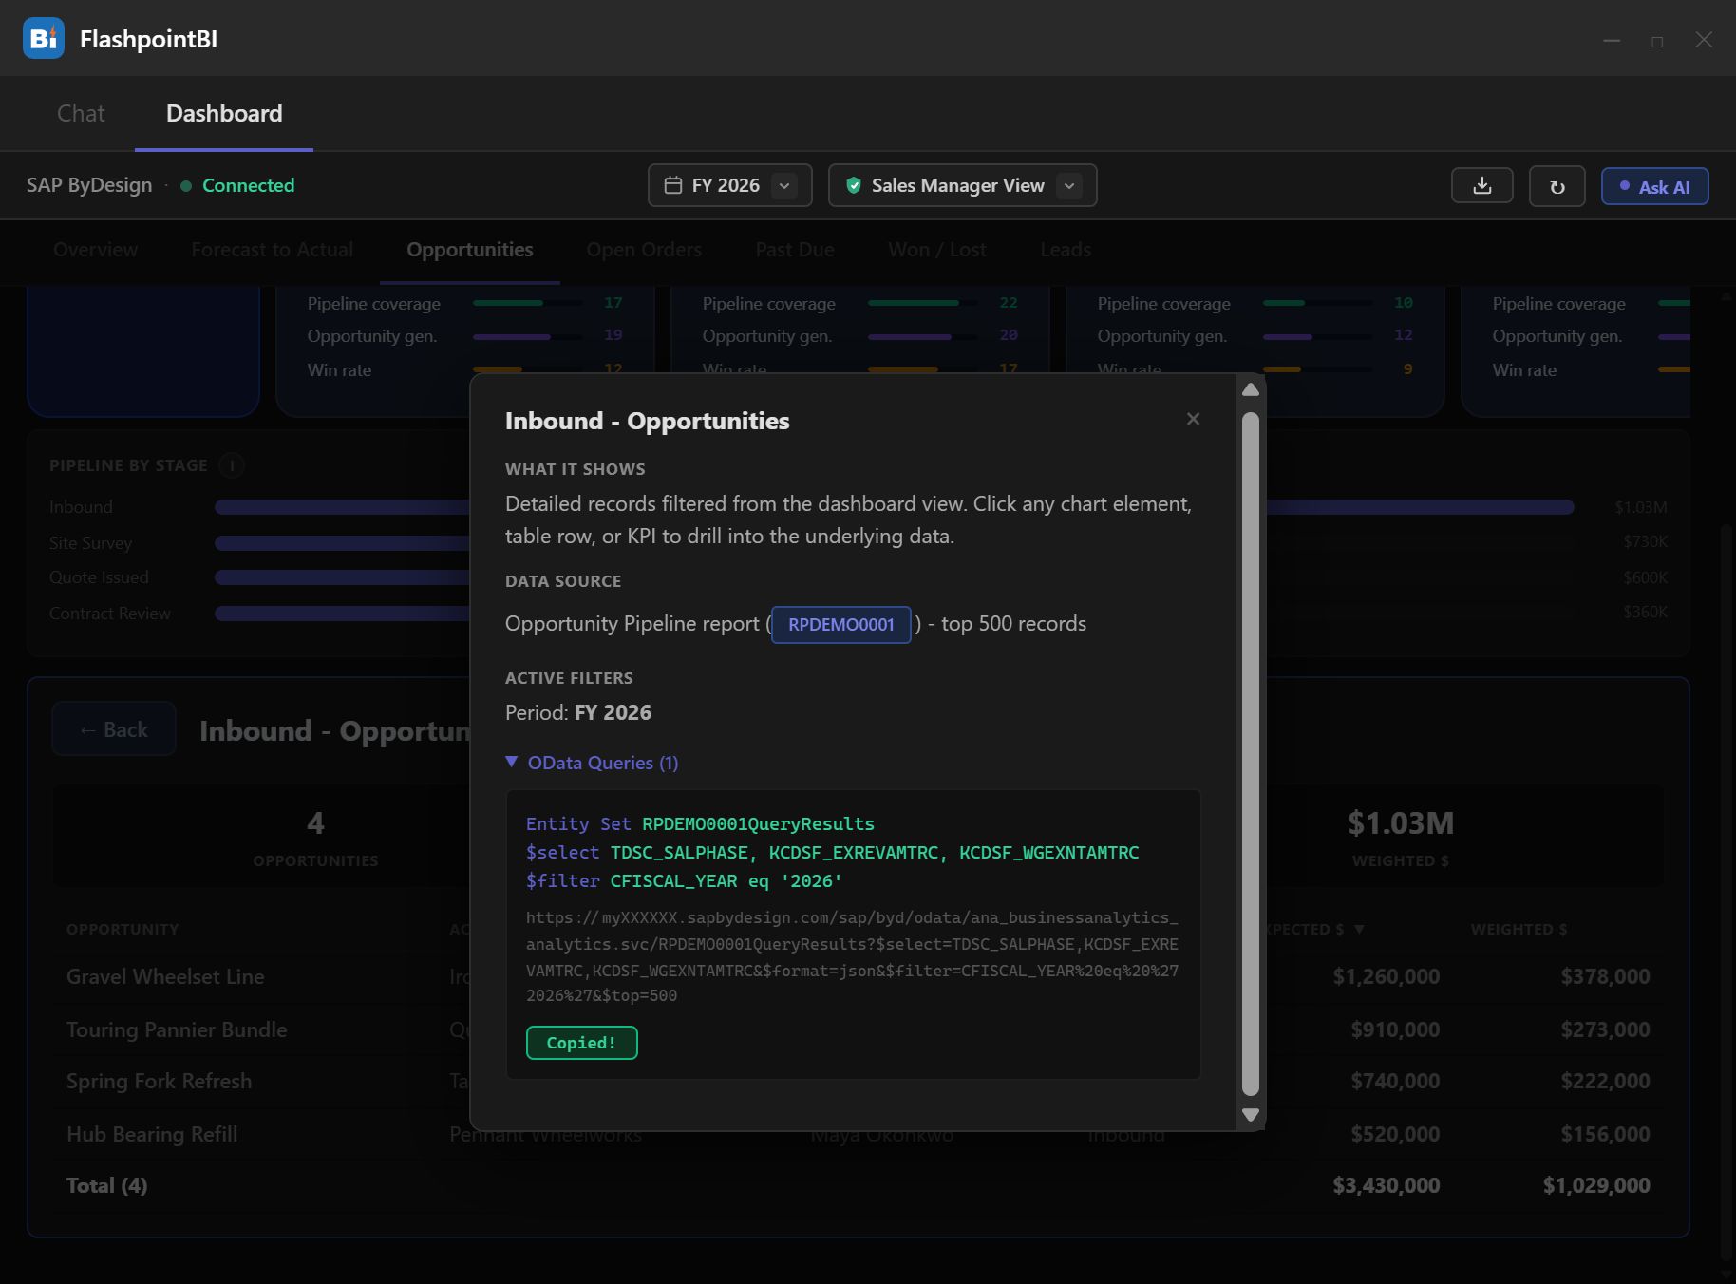
Task: Click the $3,430,000 total expected value
Action: [1386, 1185]
